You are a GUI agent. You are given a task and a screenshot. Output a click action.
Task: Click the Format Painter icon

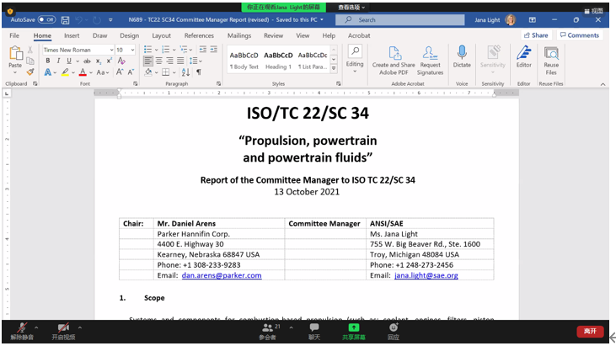point(30,72)
